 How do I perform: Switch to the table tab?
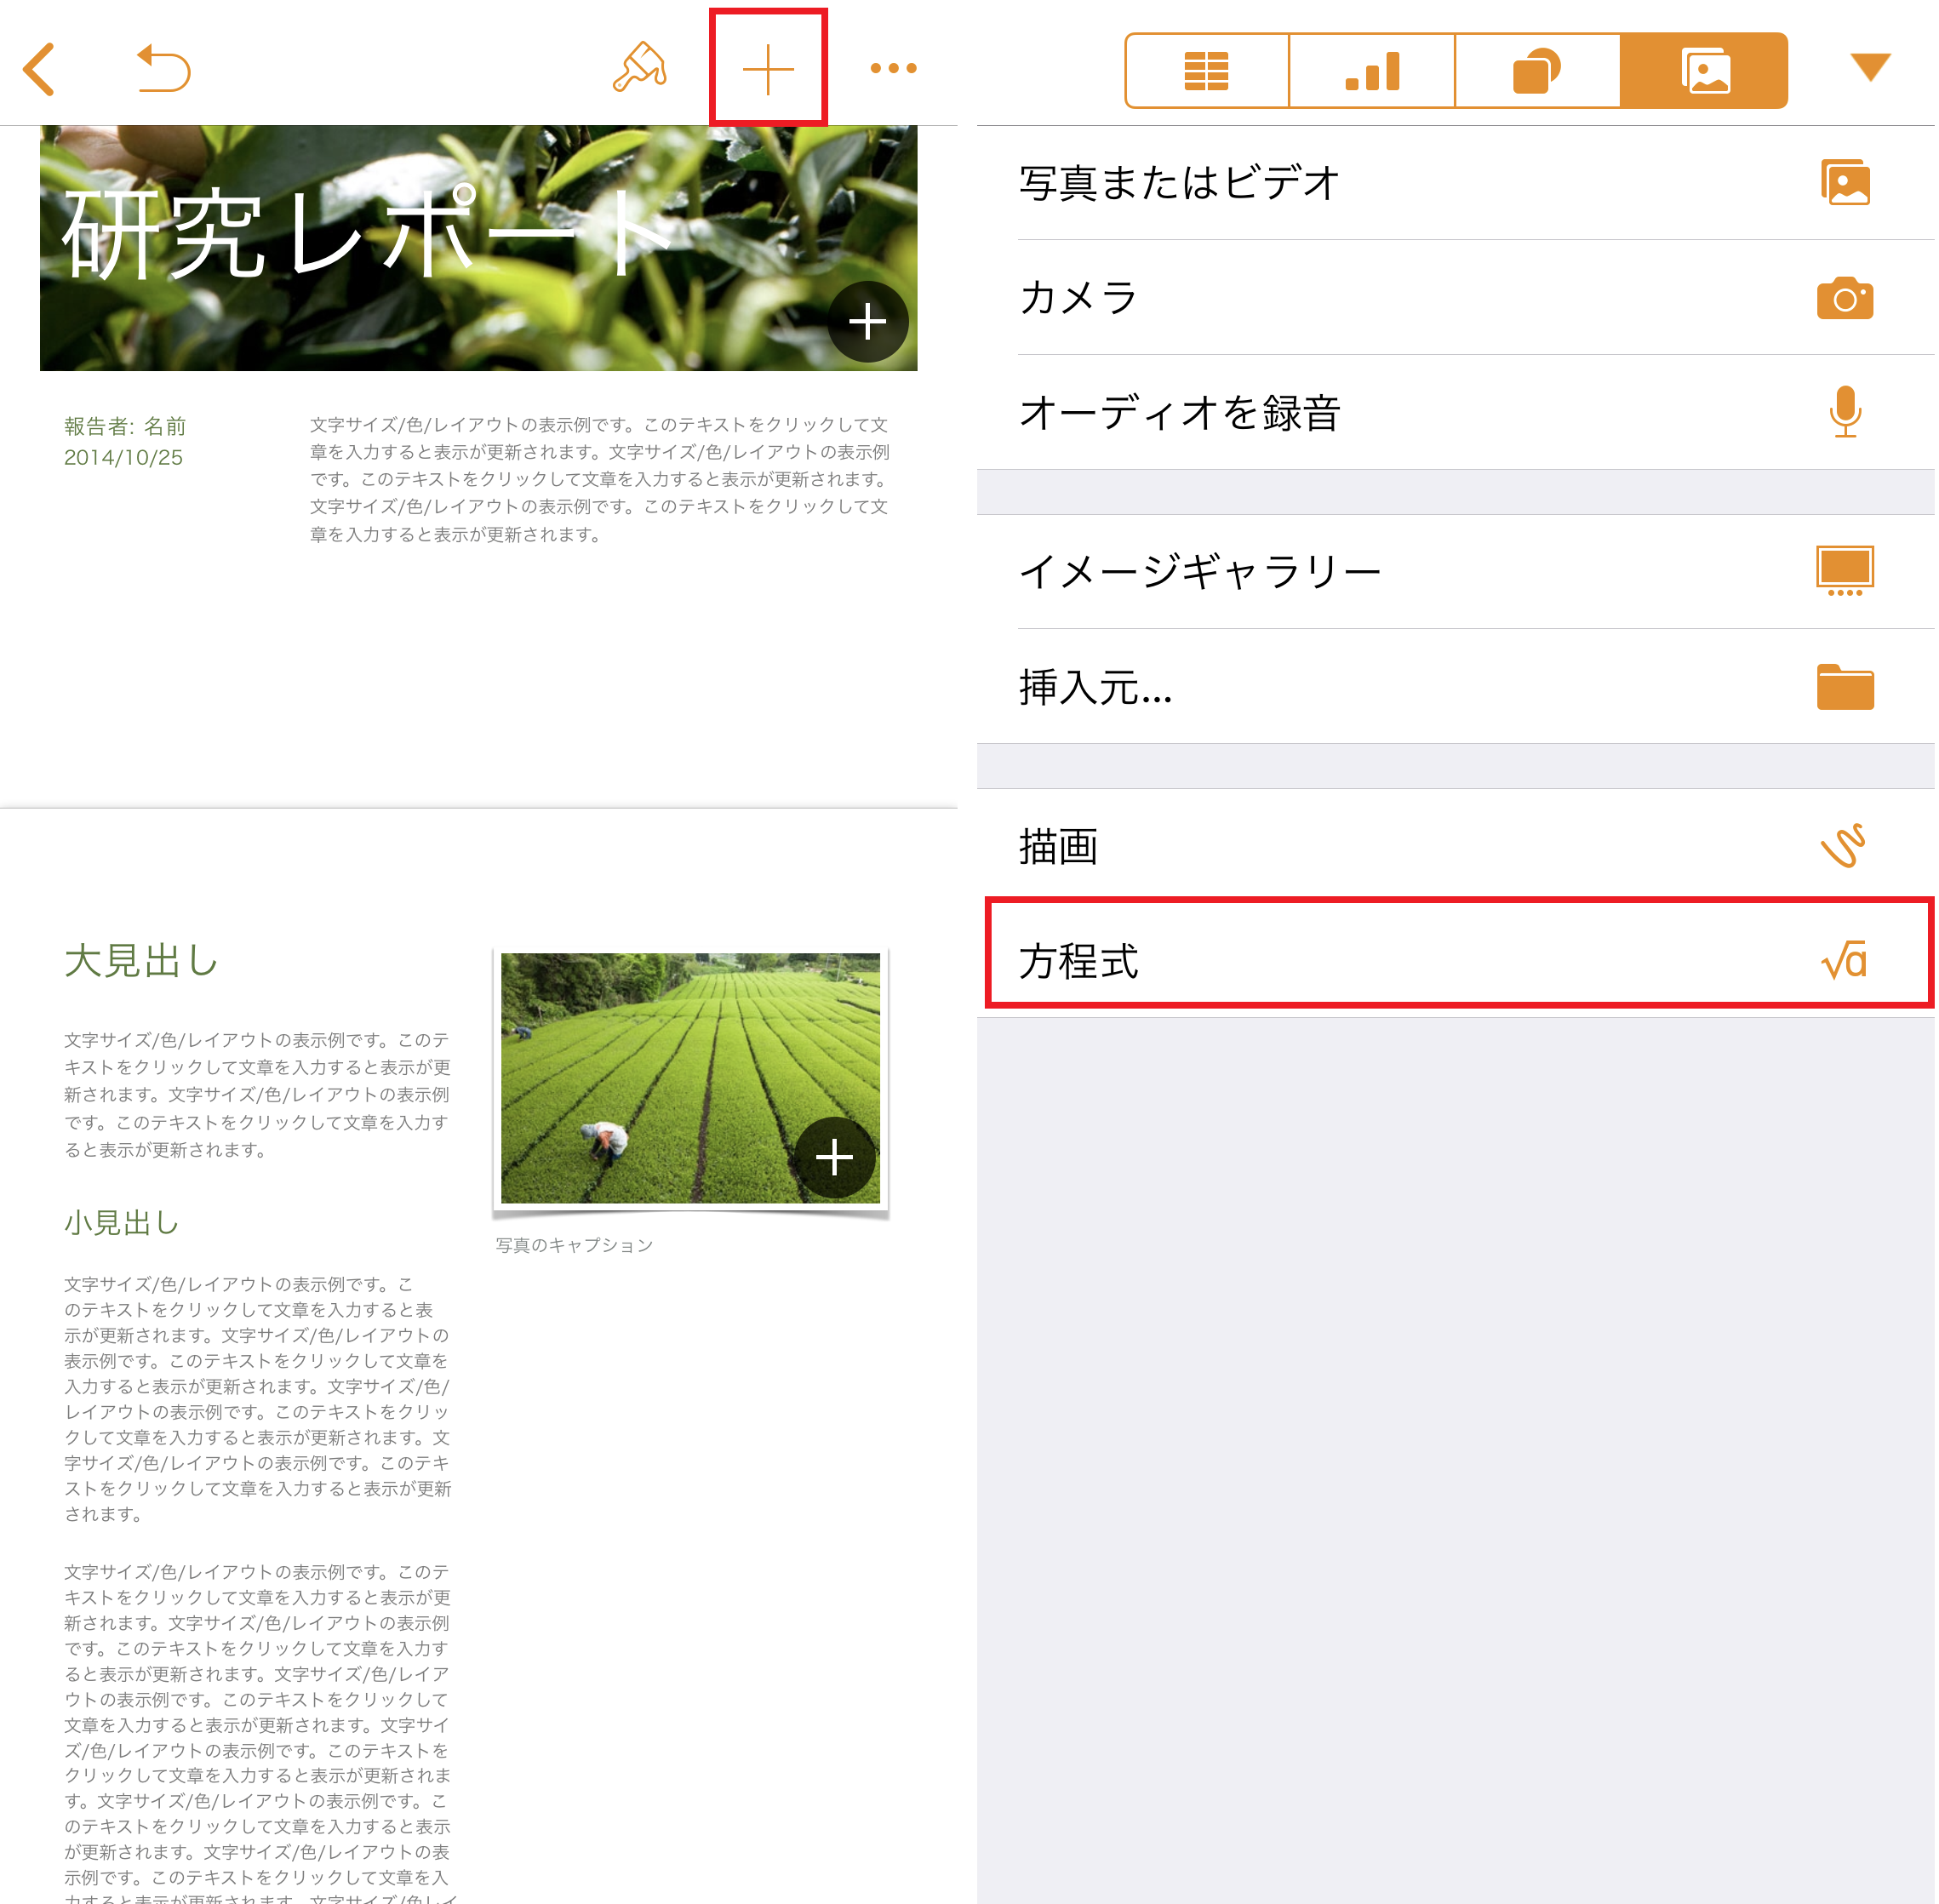point(1207,70)
